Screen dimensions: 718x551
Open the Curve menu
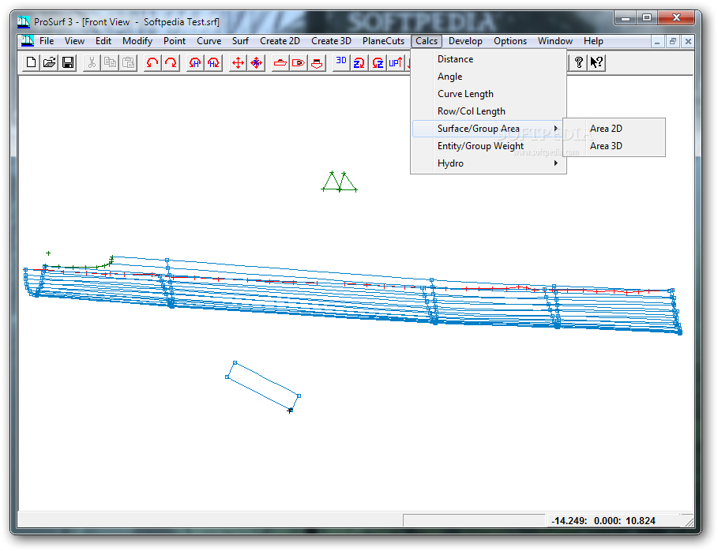point(209,41)
